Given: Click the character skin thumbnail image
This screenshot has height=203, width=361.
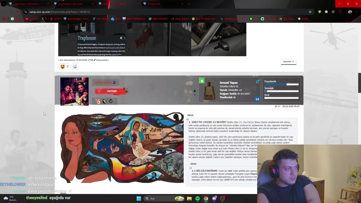Looking at the screenshot, I should (x=210, y=91).
